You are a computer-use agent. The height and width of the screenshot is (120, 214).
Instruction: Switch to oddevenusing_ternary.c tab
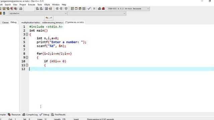[53, 22]
